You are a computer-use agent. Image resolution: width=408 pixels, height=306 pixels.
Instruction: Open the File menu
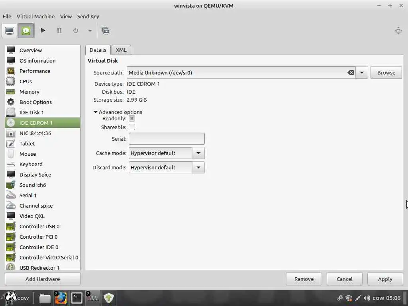pyautogui.click(x=7, y=16)
